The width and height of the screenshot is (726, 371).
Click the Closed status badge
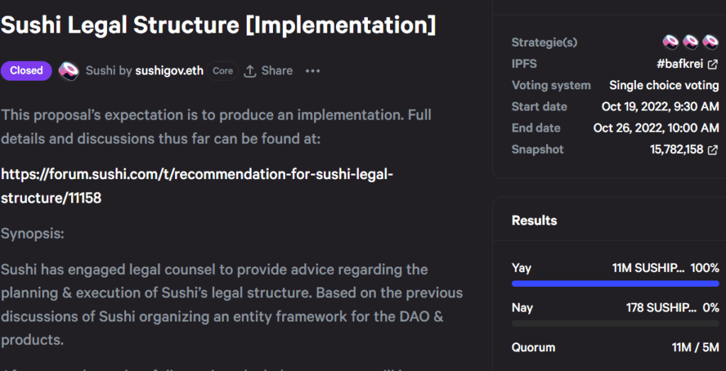coord(26,71)
